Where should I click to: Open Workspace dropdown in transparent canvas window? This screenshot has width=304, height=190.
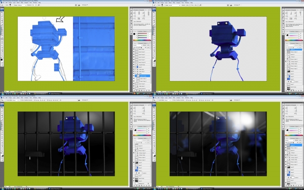tap(237, 5)
